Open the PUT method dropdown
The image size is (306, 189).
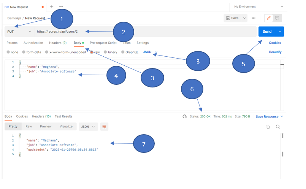click(x=19, y=32)
